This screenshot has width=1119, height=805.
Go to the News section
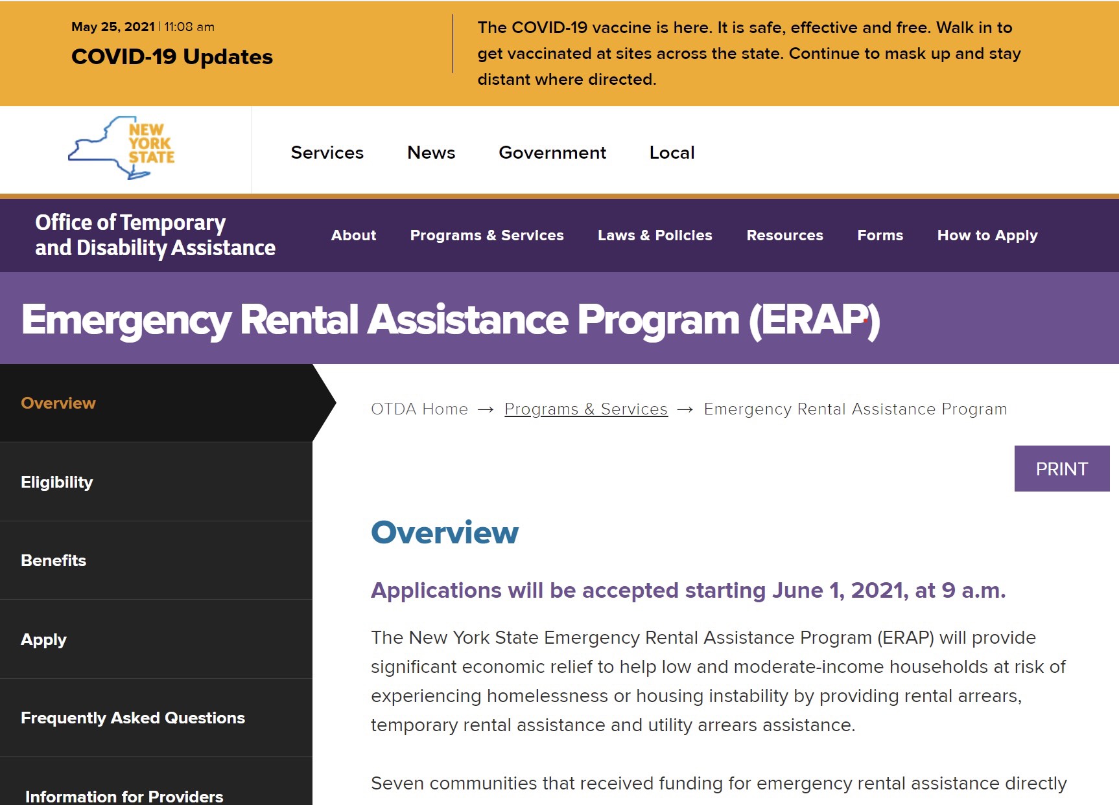[431, 153]
